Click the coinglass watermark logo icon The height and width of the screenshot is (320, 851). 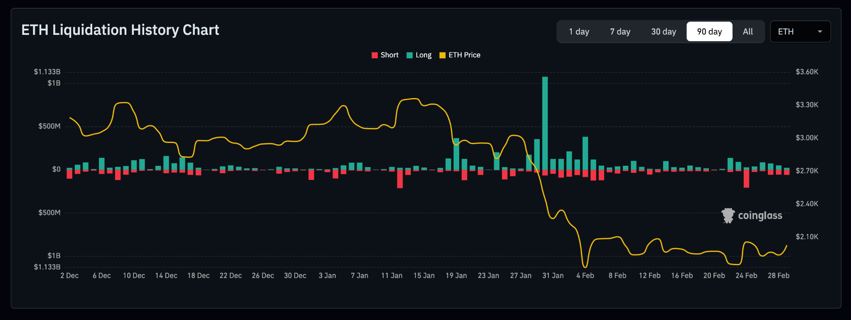728,215
